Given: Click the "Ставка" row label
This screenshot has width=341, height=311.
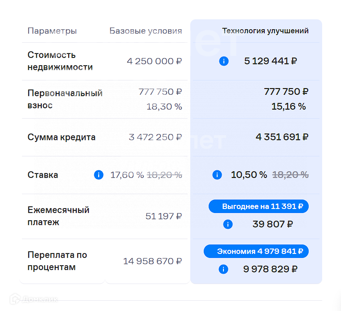Looking at the screenshot, I should [x=43, y=175].
